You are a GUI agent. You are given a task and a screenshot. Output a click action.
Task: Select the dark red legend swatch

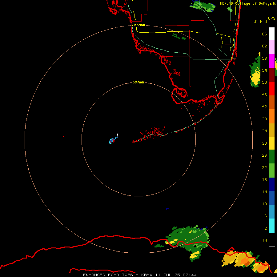(x=272, y=75)
